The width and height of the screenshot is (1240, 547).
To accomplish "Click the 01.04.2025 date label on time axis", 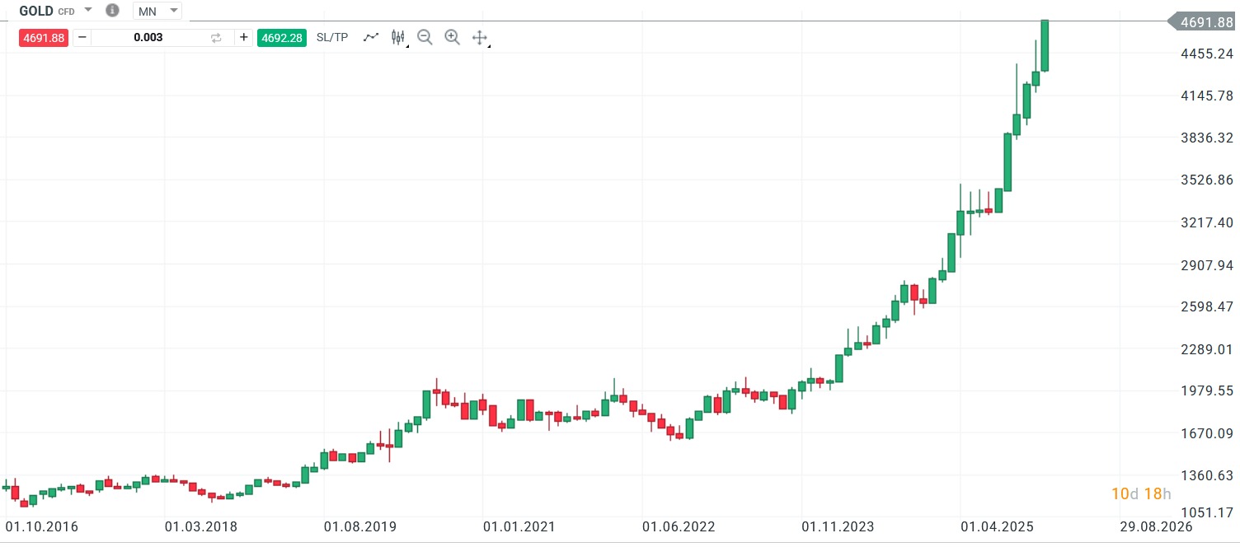I will pos(996,526).
